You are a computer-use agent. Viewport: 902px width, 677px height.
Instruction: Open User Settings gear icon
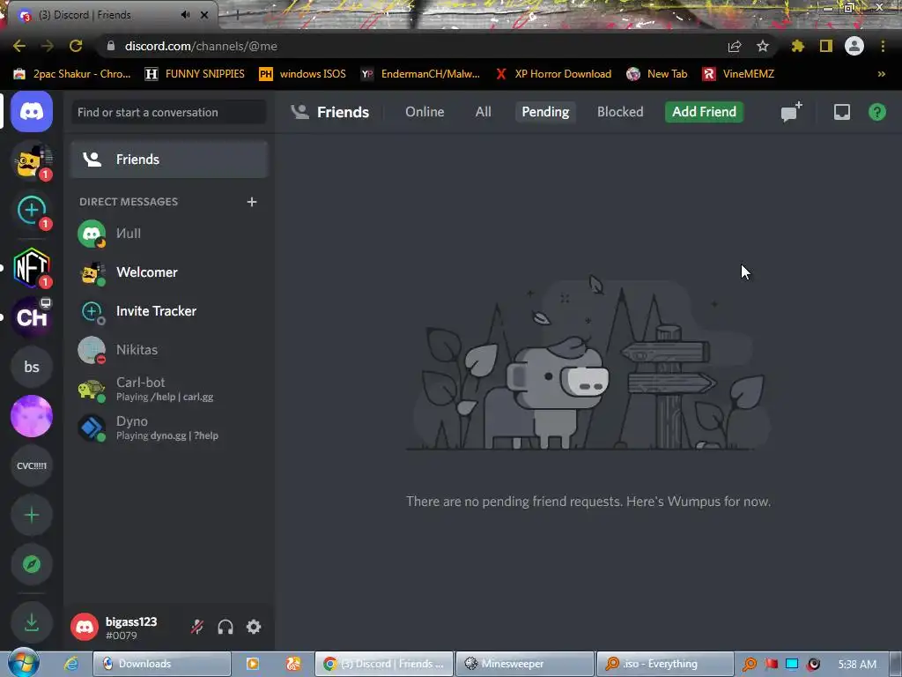(254, 627)
